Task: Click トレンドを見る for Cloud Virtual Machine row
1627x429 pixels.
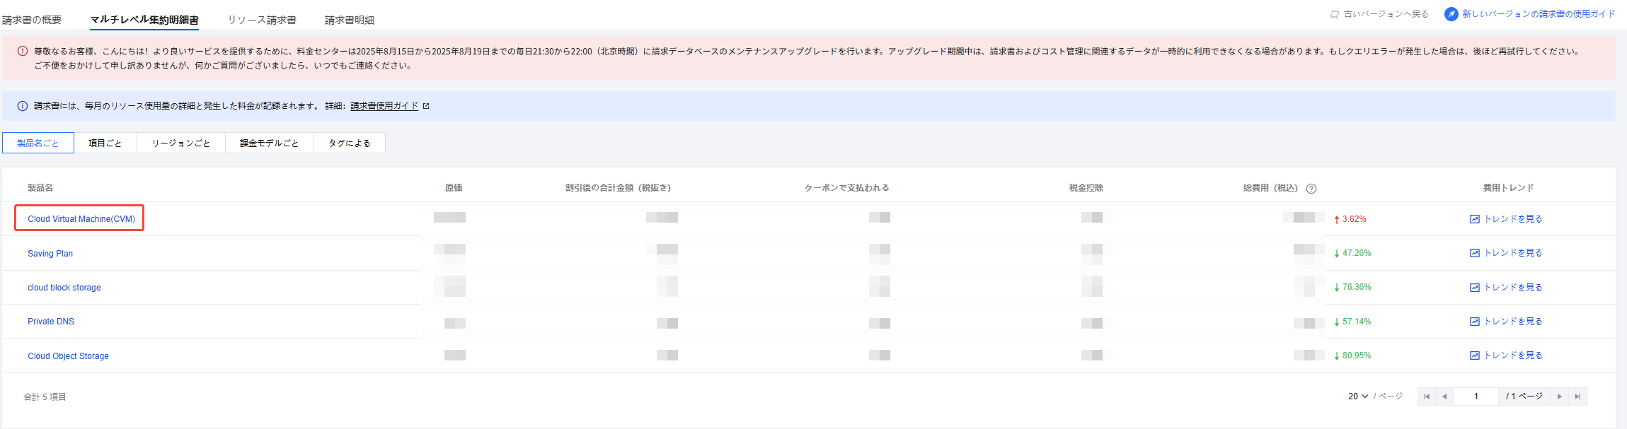Action: pyautogui.click(x=1513, y=219)
